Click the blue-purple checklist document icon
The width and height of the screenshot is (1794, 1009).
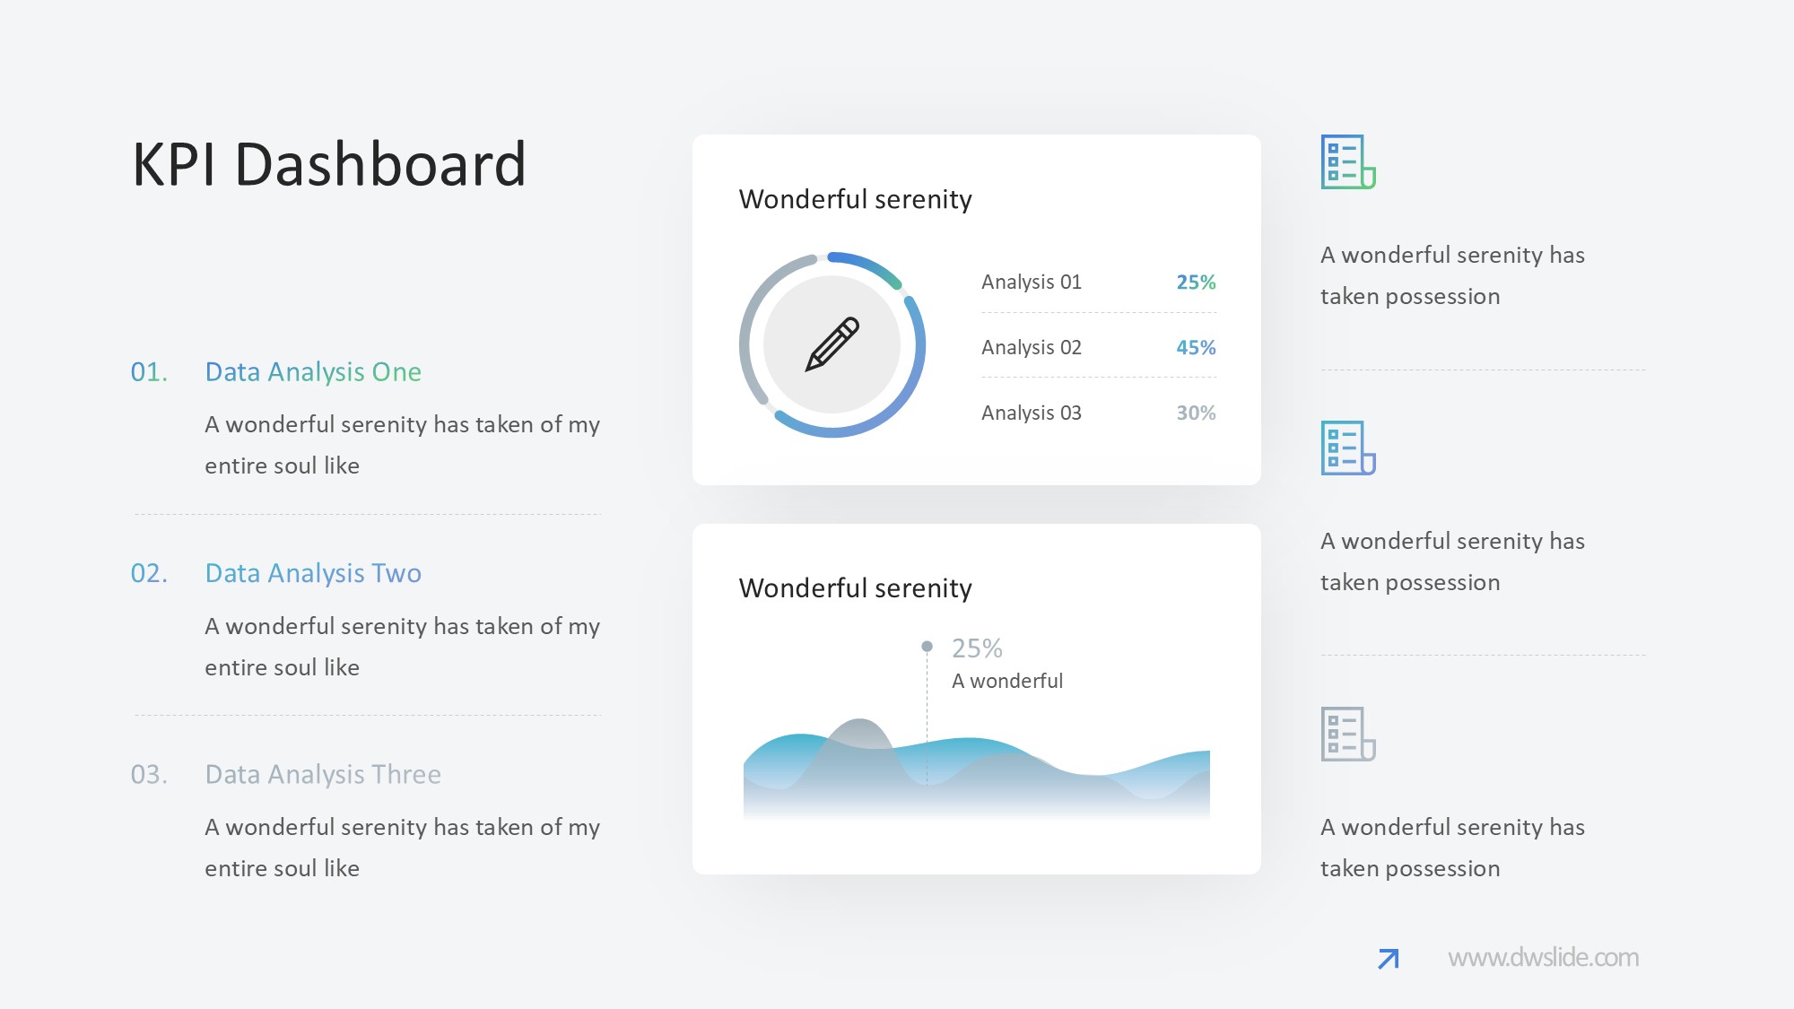1347,448
